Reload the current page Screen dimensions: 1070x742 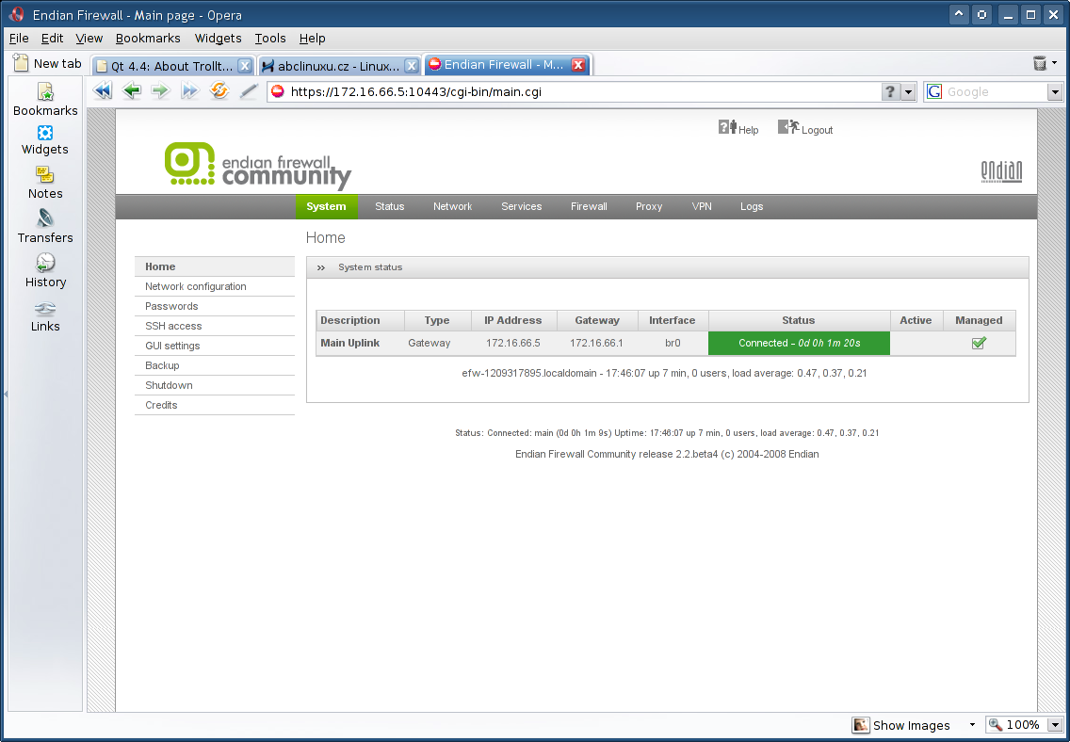(219, 90)
